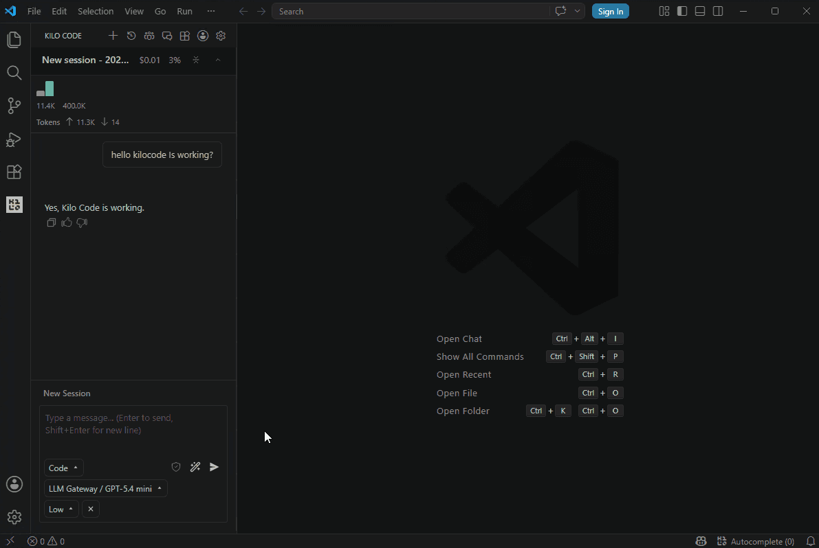Open Customize Layout icon in title bar
Screen dimensions: 819x548
pyautogui.click(x=664, y=11)
